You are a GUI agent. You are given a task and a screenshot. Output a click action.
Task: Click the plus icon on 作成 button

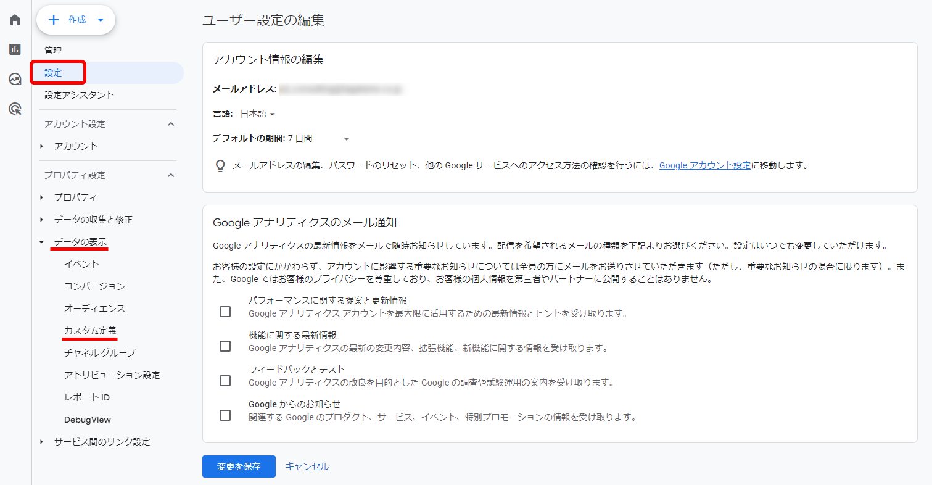[x=54, y=20]
